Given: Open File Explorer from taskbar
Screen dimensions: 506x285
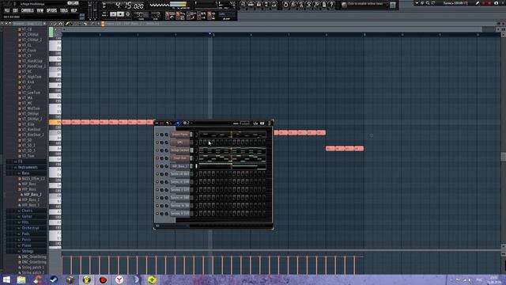Looking at the screenshot, I should click(21, 279).
